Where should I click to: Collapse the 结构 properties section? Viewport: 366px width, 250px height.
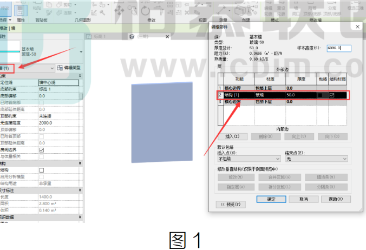tap(80, 163)
